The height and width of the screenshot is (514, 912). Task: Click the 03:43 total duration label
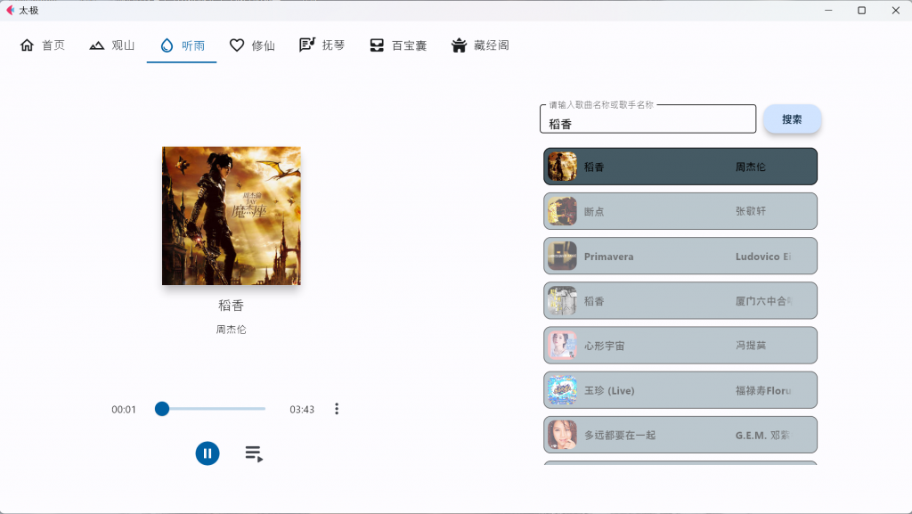point(302,410)
